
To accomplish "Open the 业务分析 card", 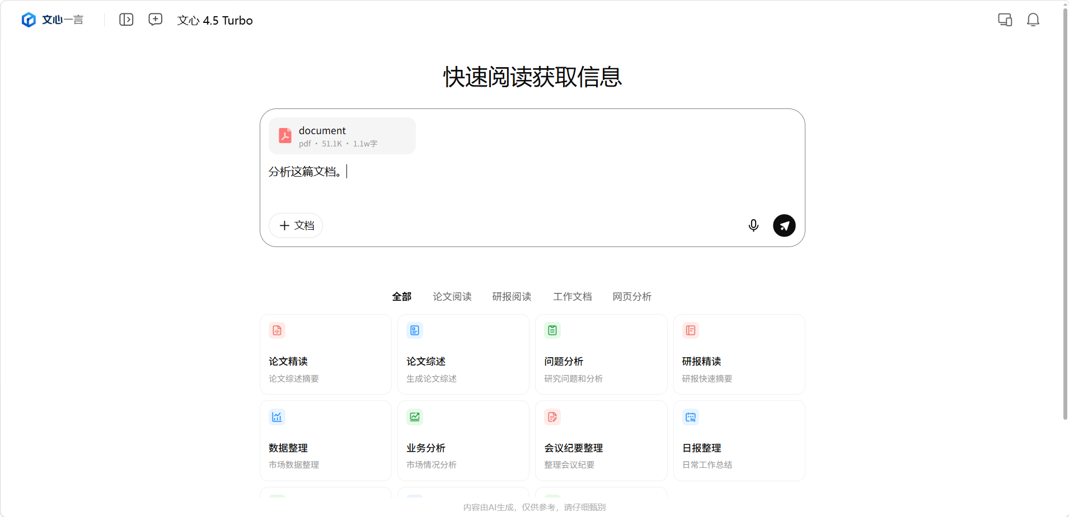I will [x=463, y=440].
